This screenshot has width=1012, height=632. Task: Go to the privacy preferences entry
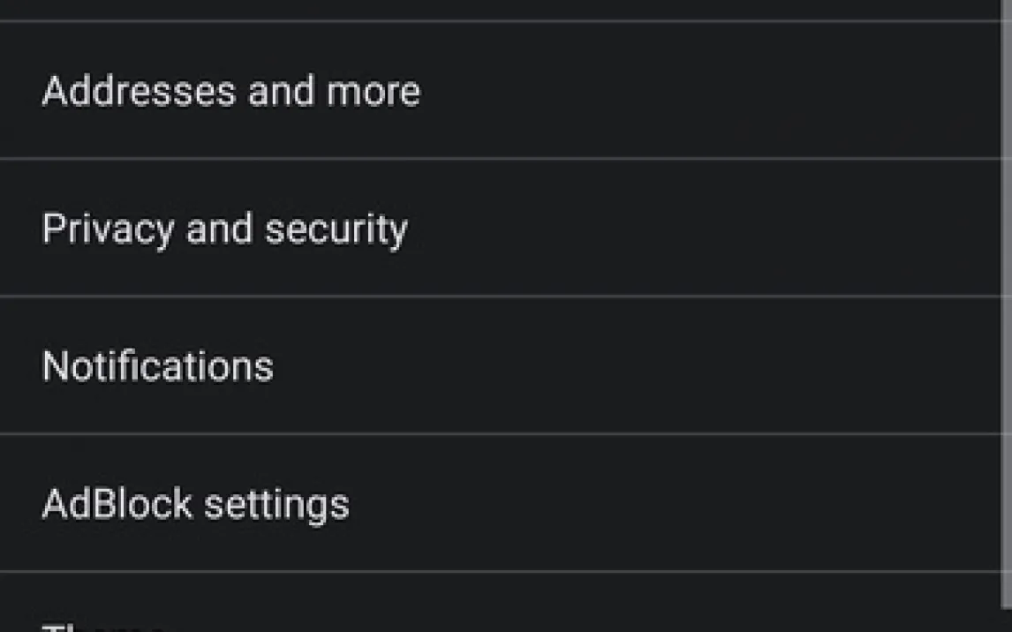click(224, 229)
